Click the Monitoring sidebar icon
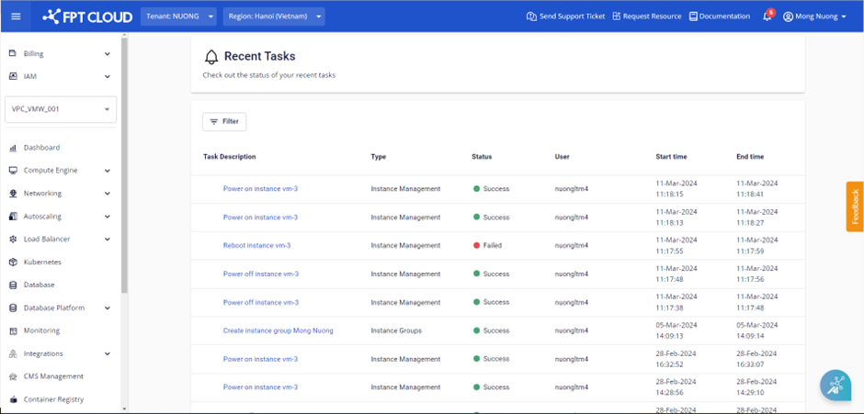 14,330
